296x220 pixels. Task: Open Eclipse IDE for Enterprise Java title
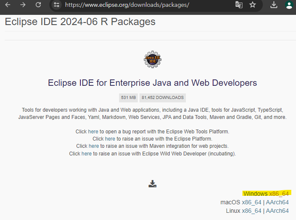(152, 83)
